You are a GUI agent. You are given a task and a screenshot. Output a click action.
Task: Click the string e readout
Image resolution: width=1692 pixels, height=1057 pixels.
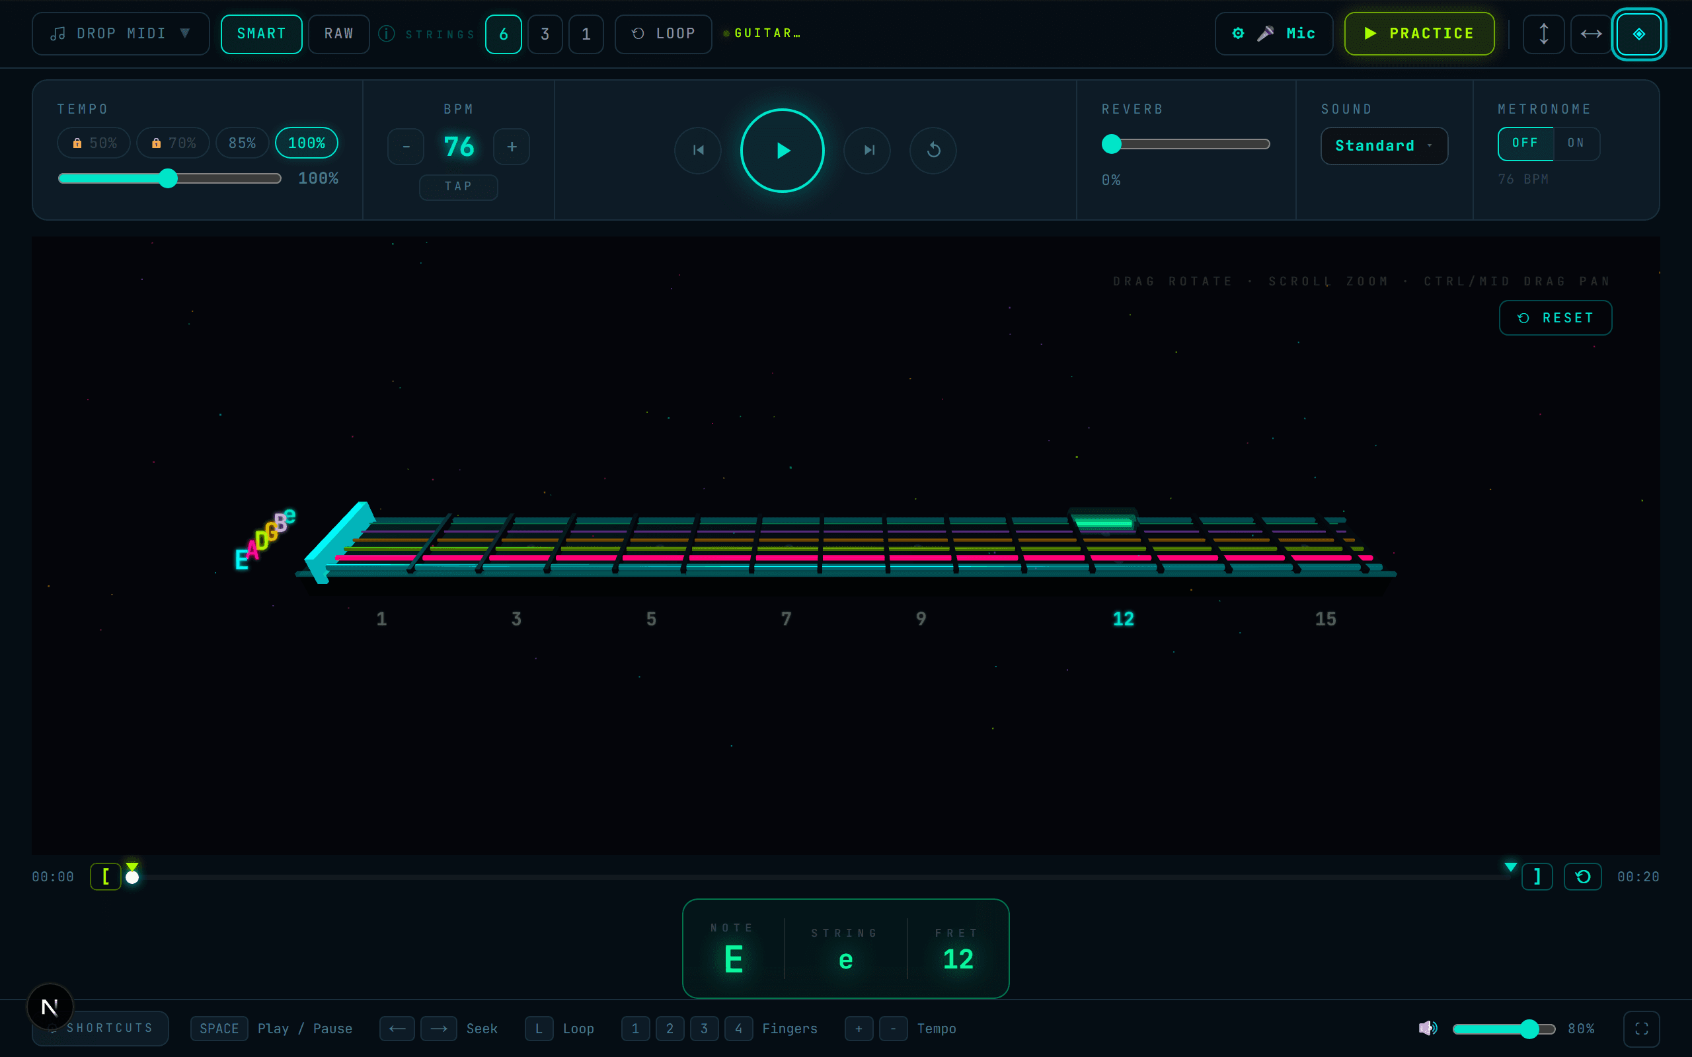(x=846, y=961)
